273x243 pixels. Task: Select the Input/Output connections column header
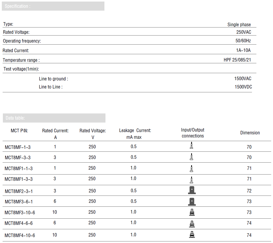point(193,133)
